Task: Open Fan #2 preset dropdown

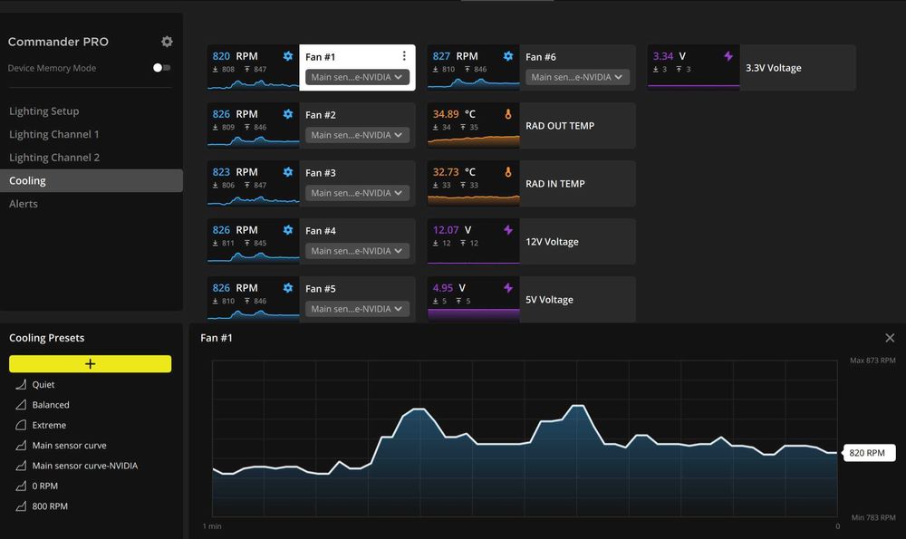Action: point(357,135)
